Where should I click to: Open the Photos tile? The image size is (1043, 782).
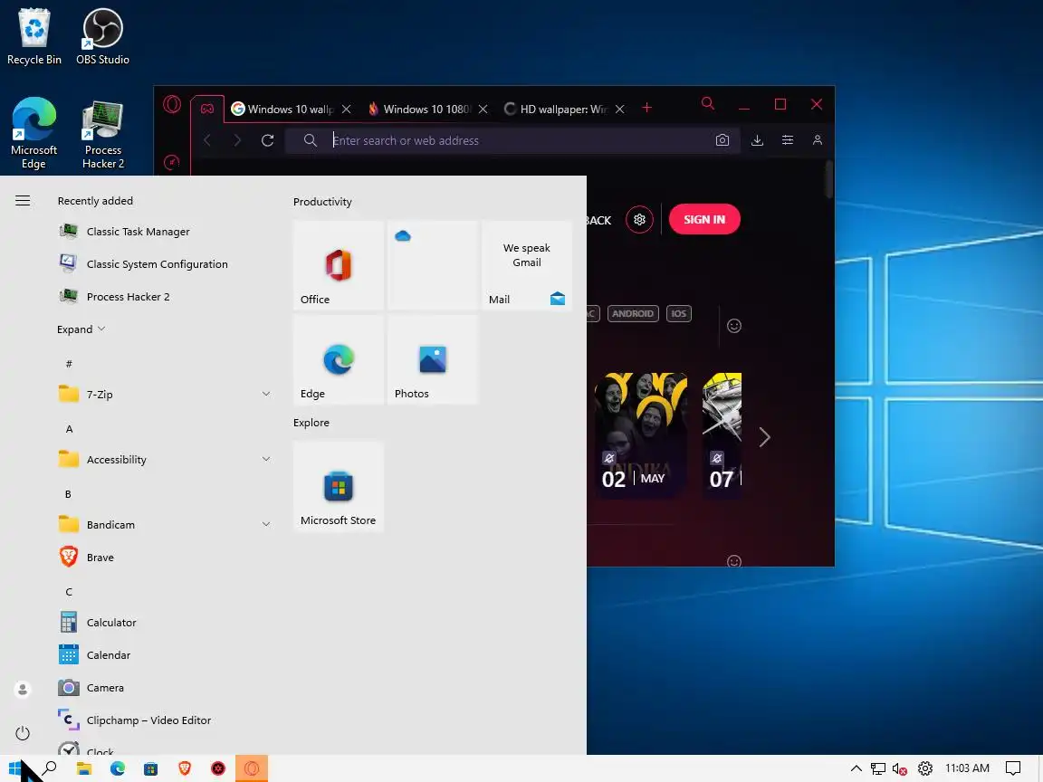[x=433, y=359]
